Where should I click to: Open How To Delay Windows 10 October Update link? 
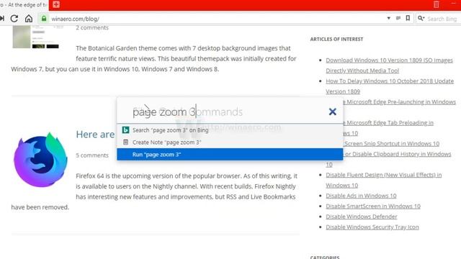pos(390,86)
